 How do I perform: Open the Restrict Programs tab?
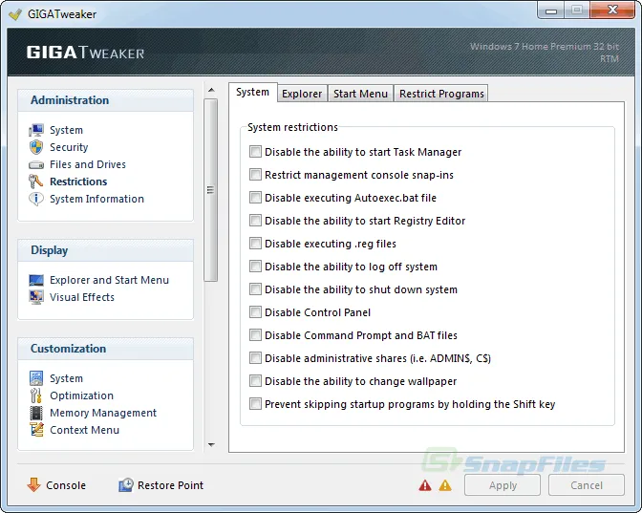coord(441,94)
